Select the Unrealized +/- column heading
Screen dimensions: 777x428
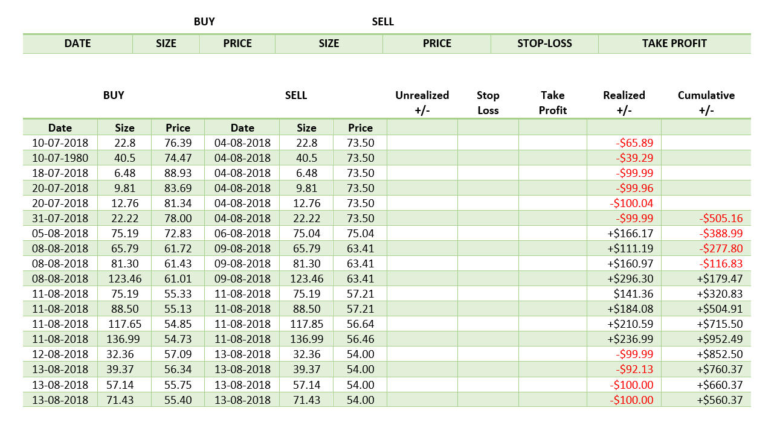click(422, 103)
